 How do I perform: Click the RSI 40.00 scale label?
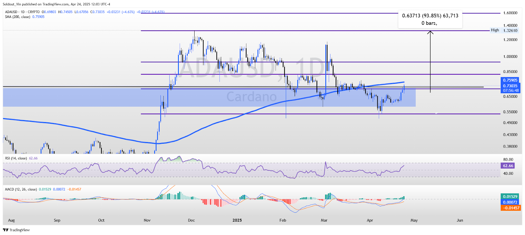tap(508, 173)
